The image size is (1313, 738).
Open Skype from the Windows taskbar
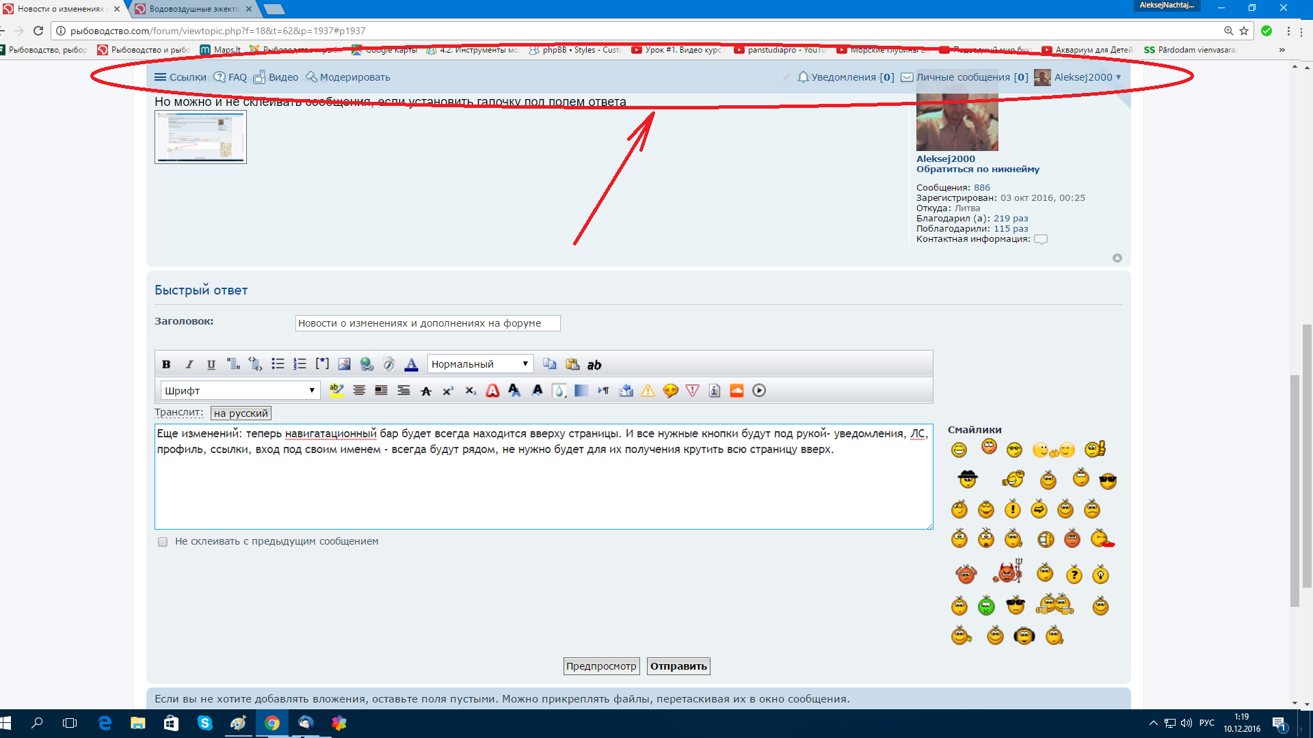204,723
